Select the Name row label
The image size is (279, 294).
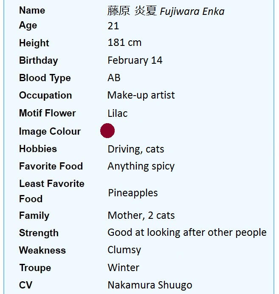tap(32, 10)
